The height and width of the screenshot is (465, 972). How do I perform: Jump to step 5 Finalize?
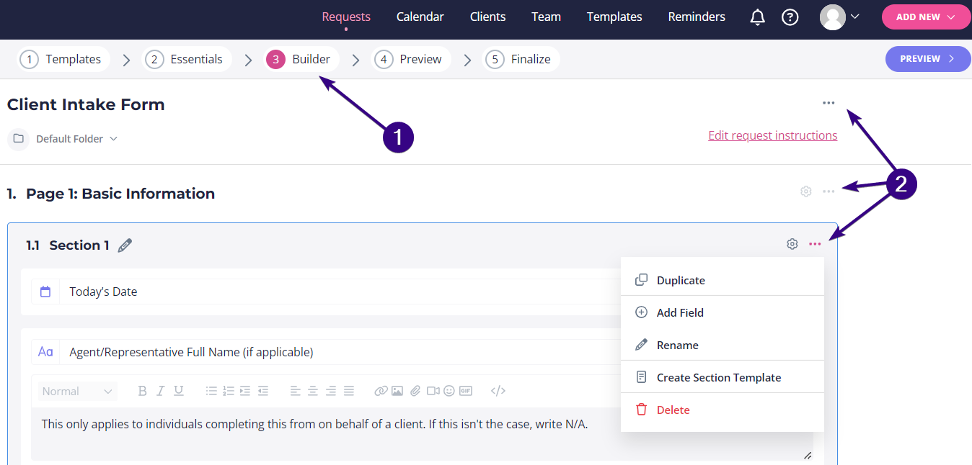[521, 59]
